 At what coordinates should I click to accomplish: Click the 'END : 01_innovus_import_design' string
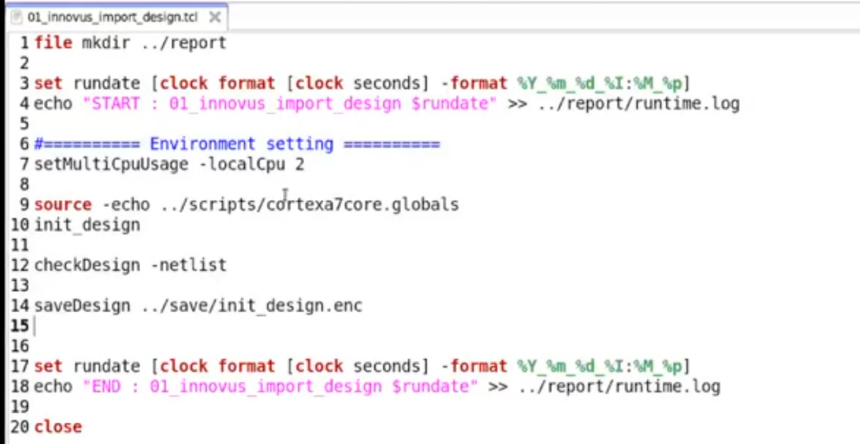tap(280, 387)
